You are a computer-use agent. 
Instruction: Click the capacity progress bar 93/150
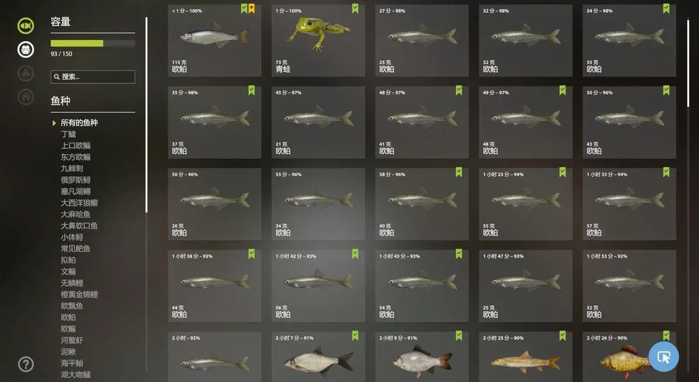(93, 43)
